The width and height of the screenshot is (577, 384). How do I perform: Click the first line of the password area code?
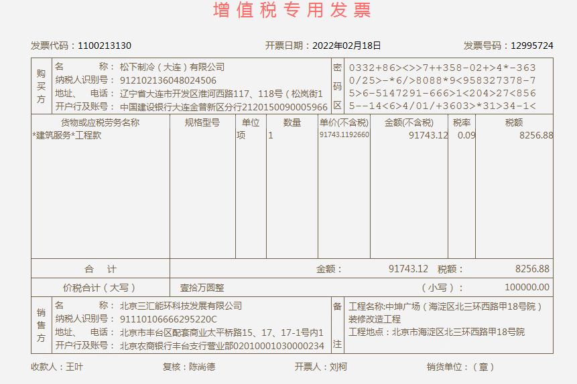442,68
